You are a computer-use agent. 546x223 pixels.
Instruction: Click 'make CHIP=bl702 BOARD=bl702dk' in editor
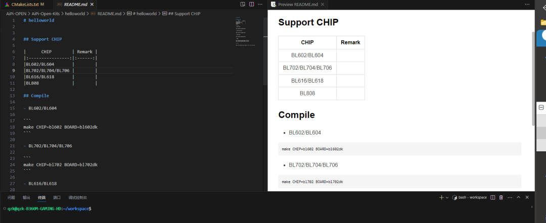pos(60,164)
